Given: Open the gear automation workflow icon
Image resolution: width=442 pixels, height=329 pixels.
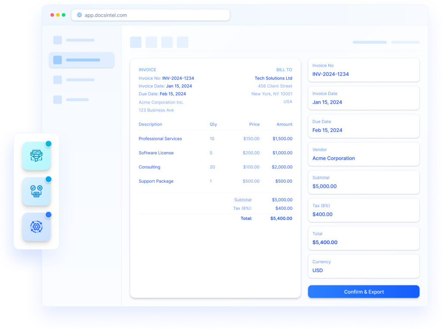Looking at the screenshot, I should pos(36,227).
